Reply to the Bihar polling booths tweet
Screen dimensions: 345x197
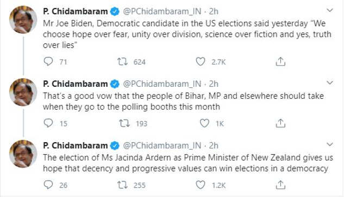coord(48,123)
